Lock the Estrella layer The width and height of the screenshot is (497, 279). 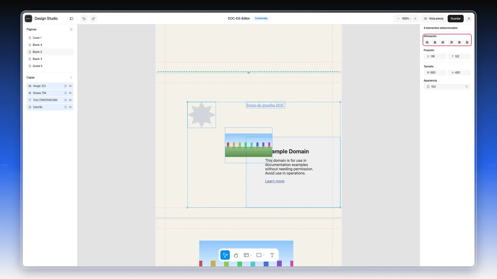65,107
